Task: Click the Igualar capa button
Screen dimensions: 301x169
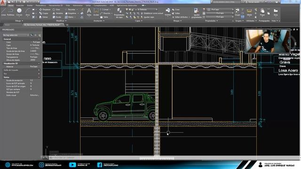Action: (x=147, y=17)
